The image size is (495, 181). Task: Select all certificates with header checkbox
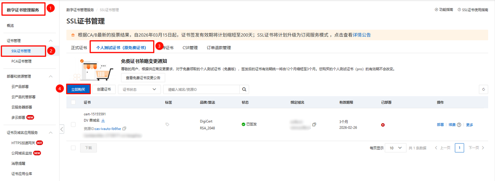73,102
